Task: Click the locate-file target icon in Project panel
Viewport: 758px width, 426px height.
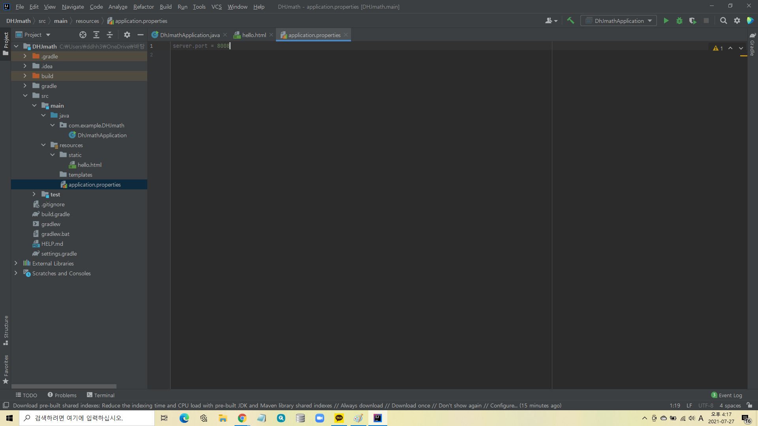Action: click(x=83, y=35)
